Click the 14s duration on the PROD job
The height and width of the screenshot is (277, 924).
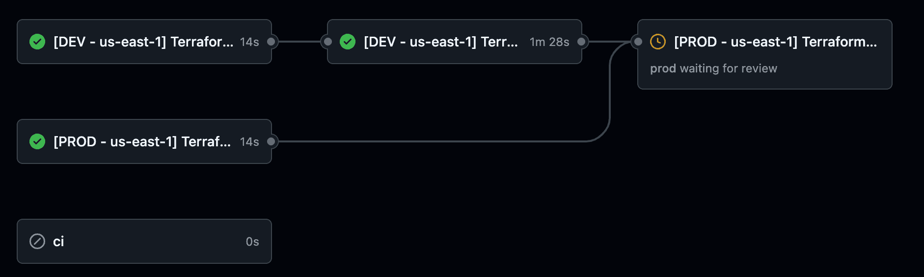pos(249,142)
